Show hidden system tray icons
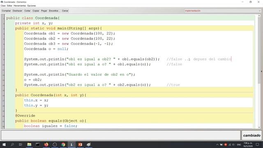Screen dimensions: 263x148 [217, 145]
